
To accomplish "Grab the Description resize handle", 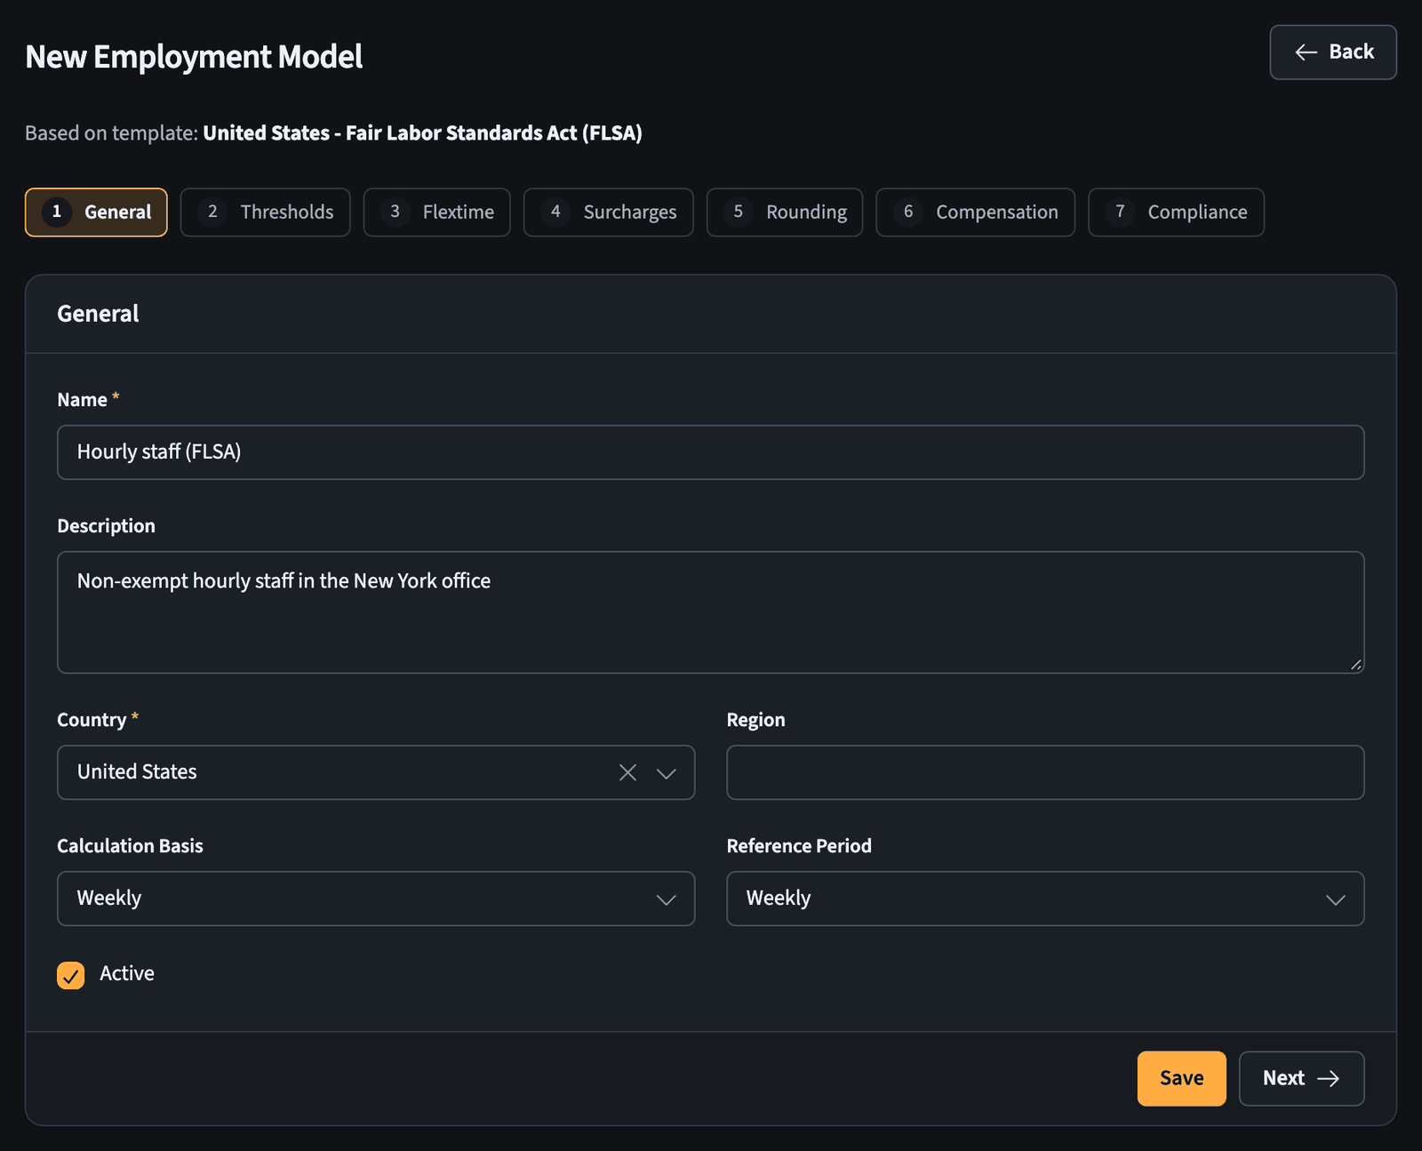I will pos(1355,664).
